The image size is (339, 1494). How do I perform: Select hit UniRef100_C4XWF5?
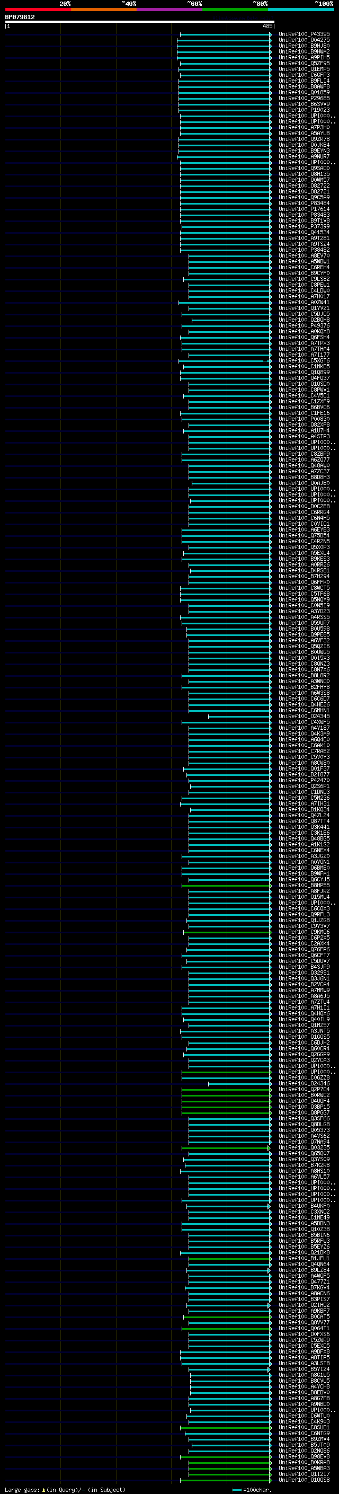tap(304, 722)
